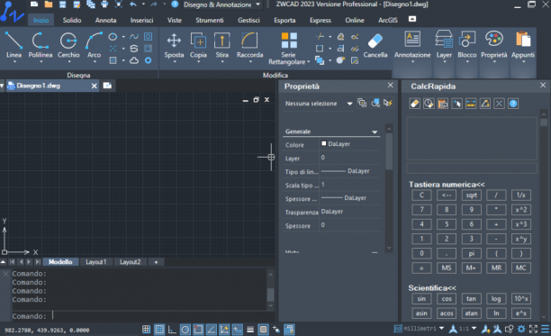
Task: Toggle lineweight display in status bar
Action: 250,330
